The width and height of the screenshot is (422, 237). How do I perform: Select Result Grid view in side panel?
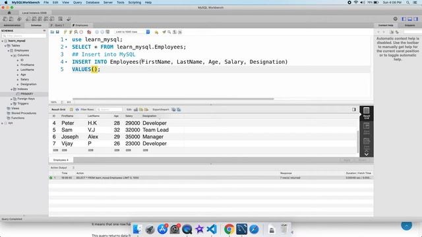pos(367,113)
